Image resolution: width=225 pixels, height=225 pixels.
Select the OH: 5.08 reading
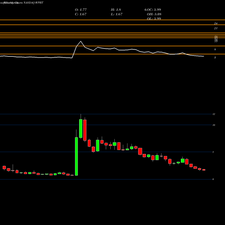(154, 14)
